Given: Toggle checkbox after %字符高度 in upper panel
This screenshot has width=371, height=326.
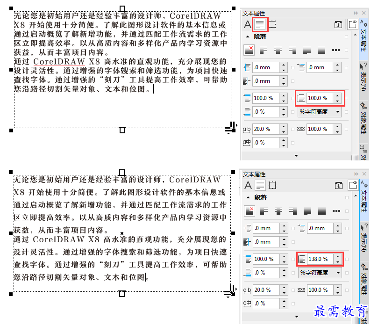Looking at the screenshot, I should [x=346, y=112].
